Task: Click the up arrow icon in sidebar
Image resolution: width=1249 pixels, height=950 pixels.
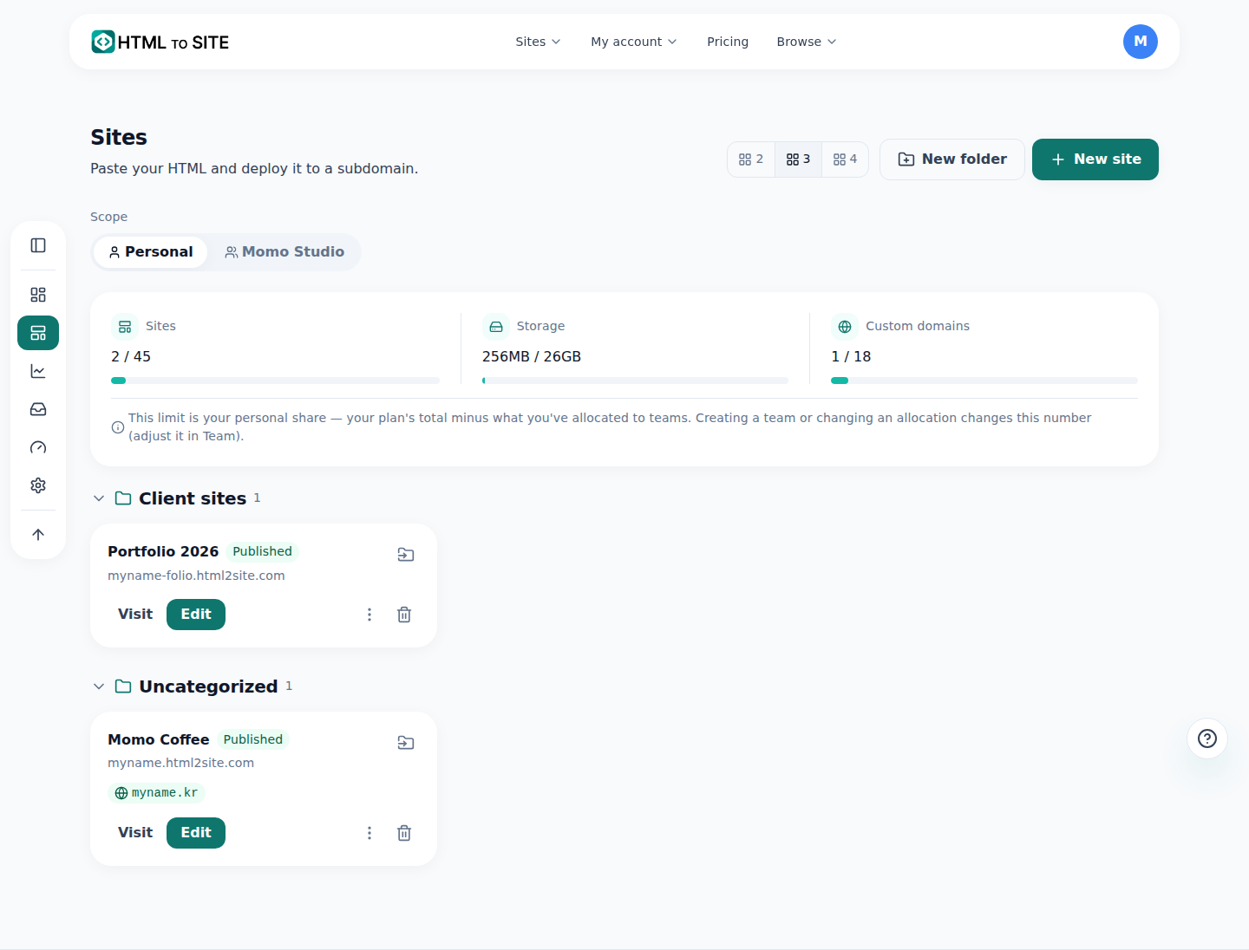Action: [x=38, y=535]
